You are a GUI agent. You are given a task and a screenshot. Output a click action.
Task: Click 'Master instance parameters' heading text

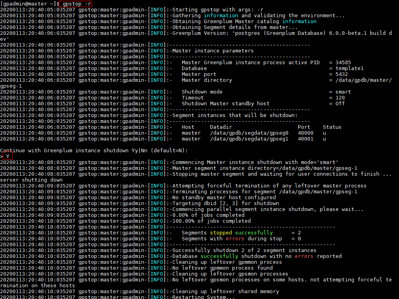point(213,51)
